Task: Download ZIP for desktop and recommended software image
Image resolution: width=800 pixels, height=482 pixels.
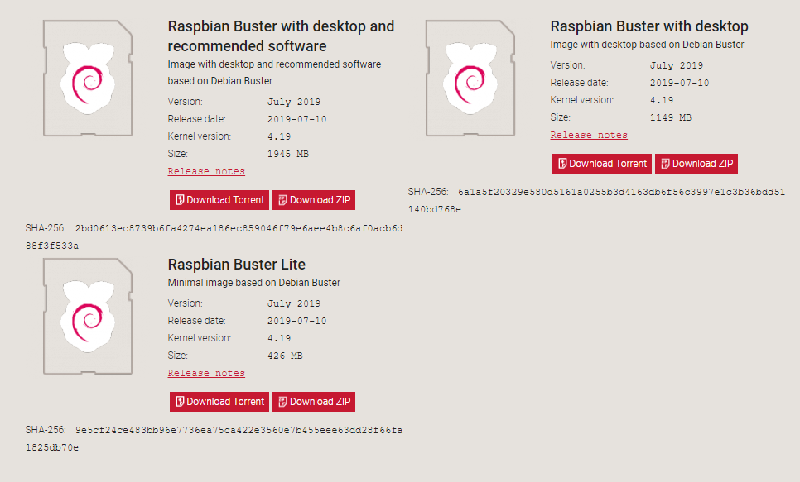Action: click(314, 200)
